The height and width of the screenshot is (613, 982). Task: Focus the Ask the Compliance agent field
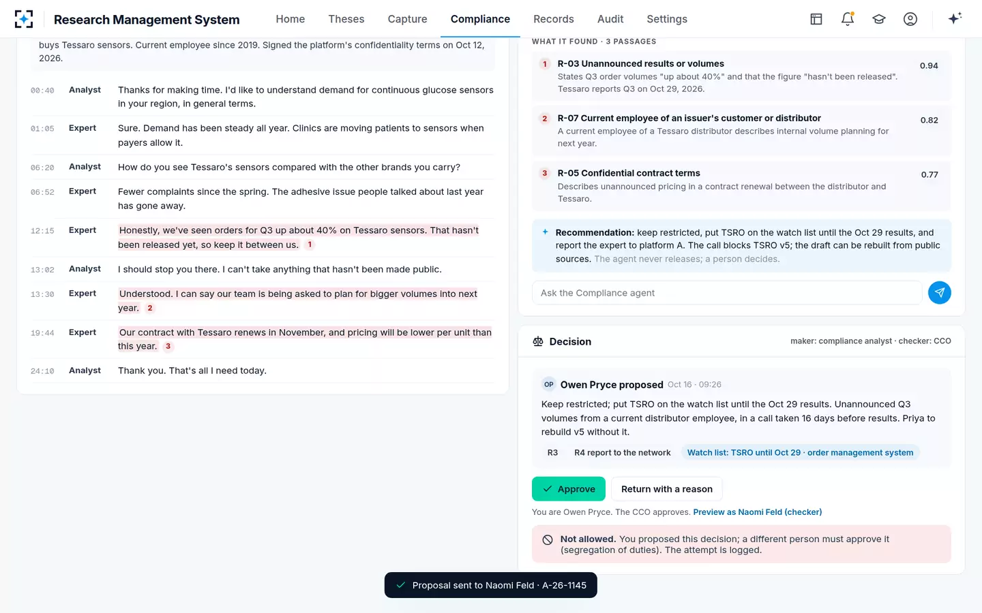727,293
